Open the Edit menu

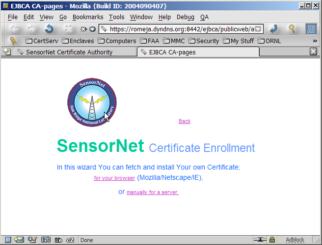tap(28, 17)
